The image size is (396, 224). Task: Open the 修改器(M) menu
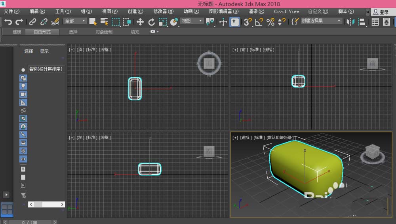tap(164, 11)
